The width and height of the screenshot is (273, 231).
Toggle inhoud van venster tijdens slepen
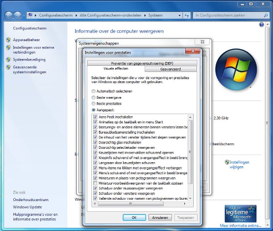click(x=95, y=137)
